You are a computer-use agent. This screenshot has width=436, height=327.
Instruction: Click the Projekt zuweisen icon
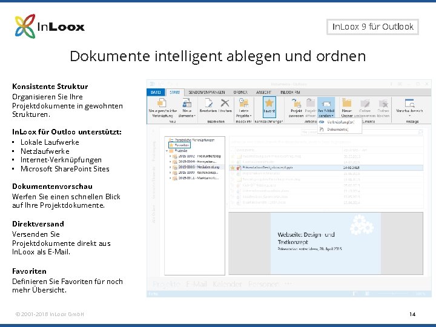point(296,104)
